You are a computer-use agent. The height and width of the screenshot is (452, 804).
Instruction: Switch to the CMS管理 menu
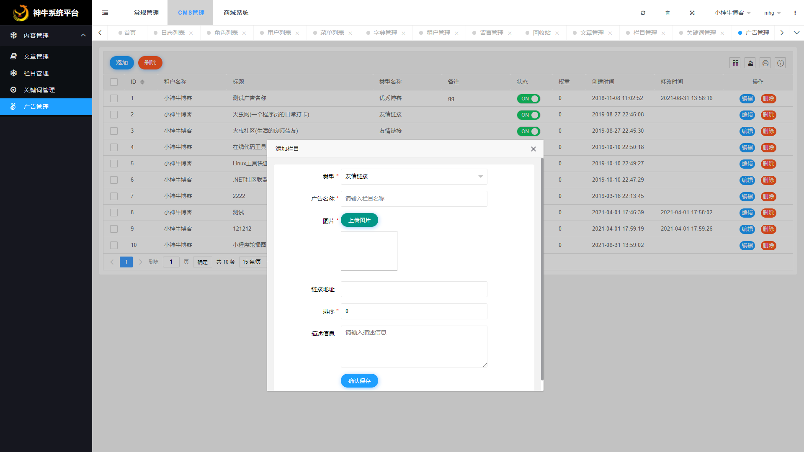pos(191,13)
